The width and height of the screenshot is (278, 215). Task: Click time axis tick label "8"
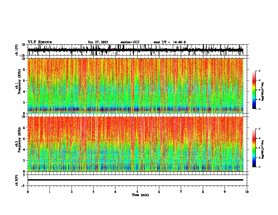(203, 192)
